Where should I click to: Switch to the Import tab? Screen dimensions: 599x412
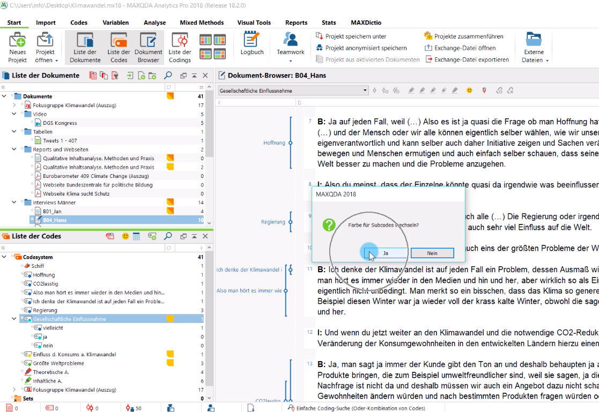click(x=46, y=23)
